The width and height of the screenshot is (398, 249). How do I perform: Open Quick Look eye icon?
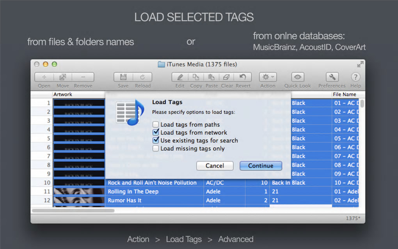tap(297, 77)
